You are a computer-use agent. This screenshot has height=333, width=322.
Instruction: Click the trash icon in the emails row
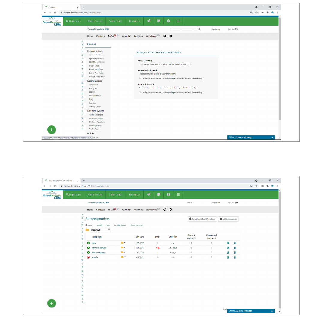click(x=235, y=257)
